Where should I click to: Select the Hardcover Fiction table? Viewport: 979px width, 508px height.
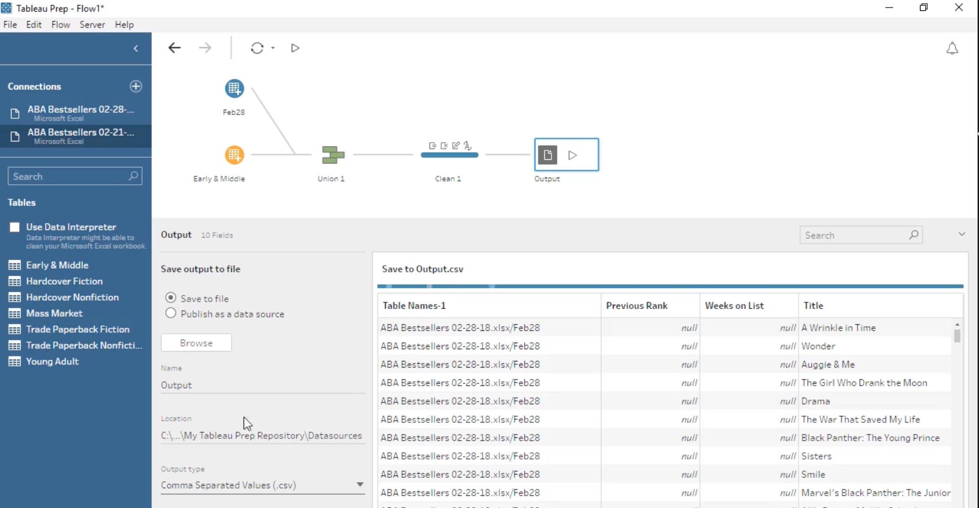pos(64,281)
